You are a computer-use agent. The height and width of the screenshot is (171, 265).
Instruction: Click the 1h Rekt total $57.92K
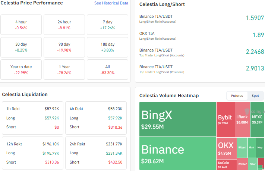point(52,109)
